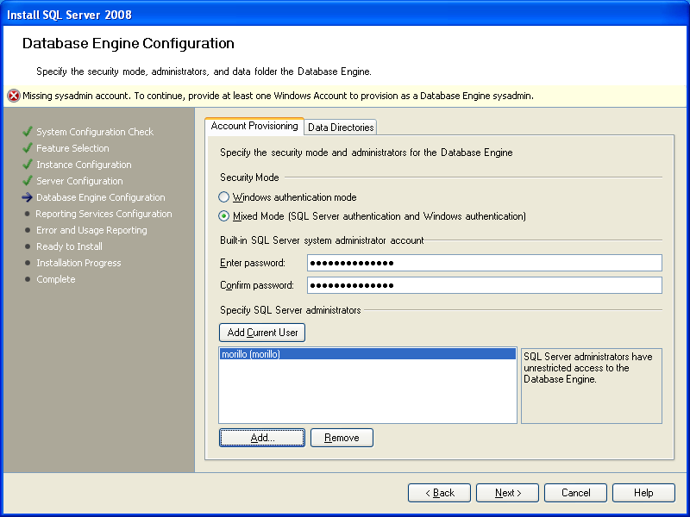Image resolution: width=690 pixels, height=517 pixels.
Task: Click the green checkmark next to Feature Selection
Action: click(28, 147)
